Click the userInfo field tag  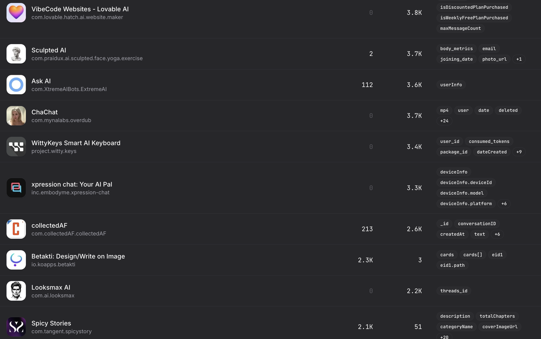[x=451, y=85]
